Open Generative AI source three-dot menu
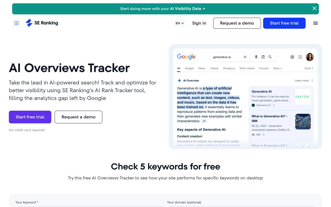 (274, 105)
